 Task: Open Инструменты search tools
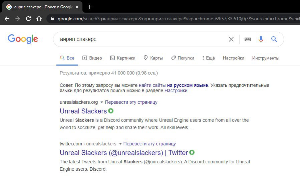[x=266, y=58]
